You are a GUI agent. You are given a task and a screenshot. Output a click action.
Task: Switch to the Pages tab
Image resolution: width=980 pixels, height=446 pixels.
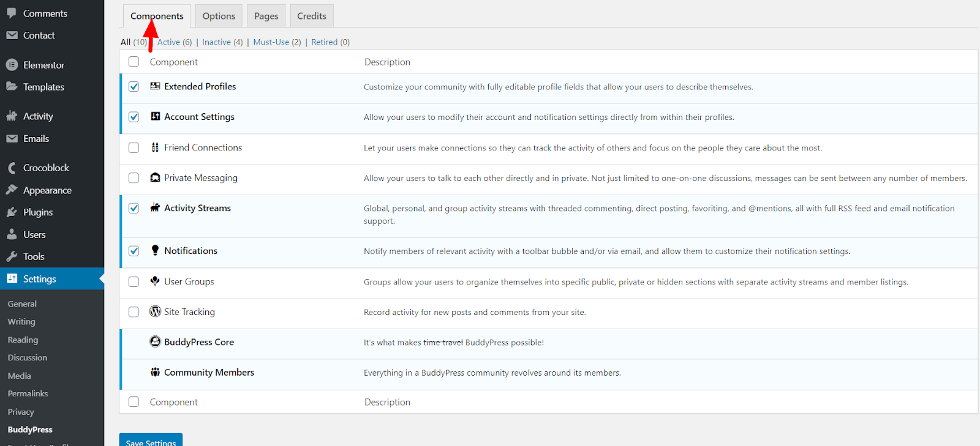coord(266,16)
